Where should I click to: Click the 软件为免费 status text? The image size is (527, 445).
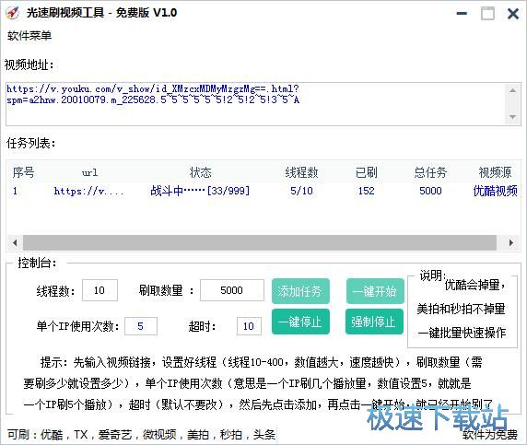(x=490, y=435)
